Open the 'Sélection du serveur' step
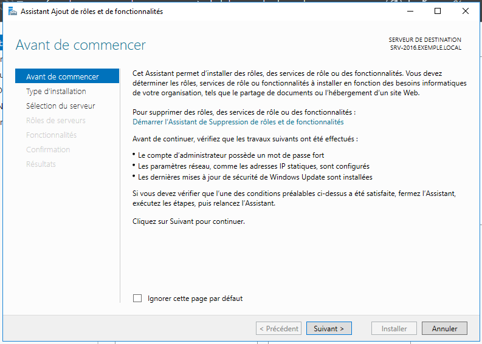 (x=61, y=106)
